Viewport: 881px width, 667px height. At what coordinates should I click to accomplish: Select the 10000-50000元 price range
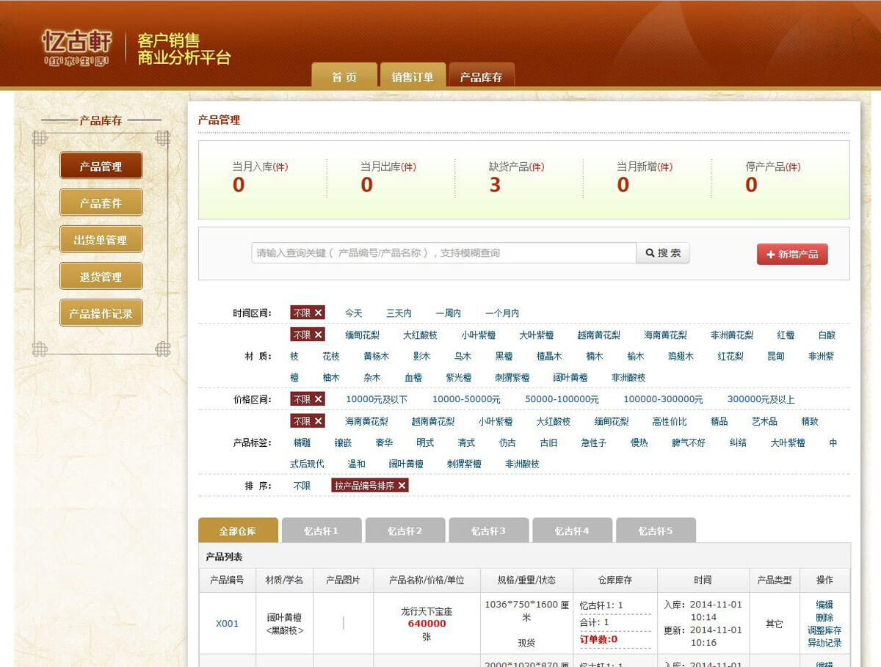pyautogui.click(x=466, y=400)
